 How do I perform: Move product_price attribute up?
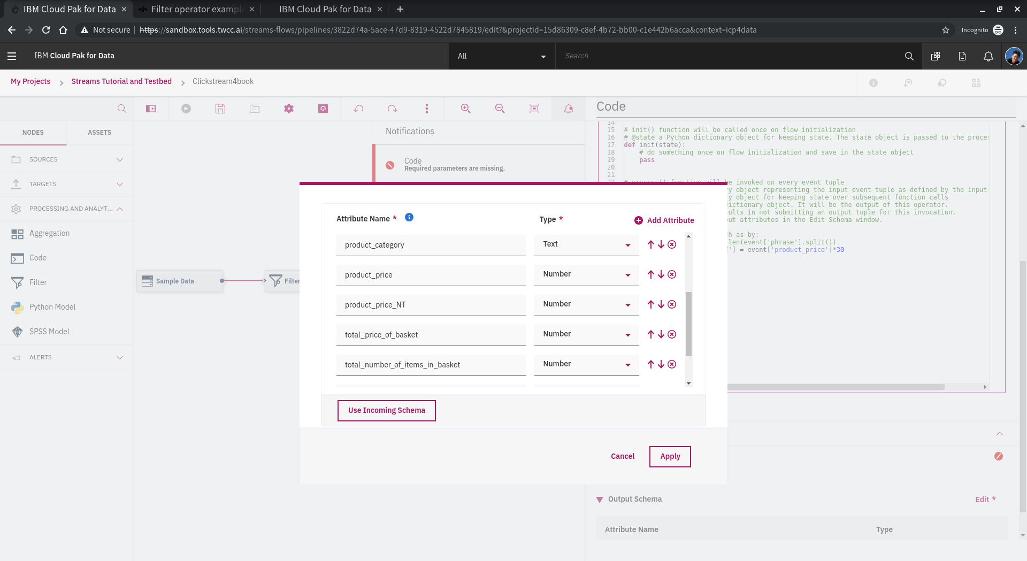tap(651, 274)
